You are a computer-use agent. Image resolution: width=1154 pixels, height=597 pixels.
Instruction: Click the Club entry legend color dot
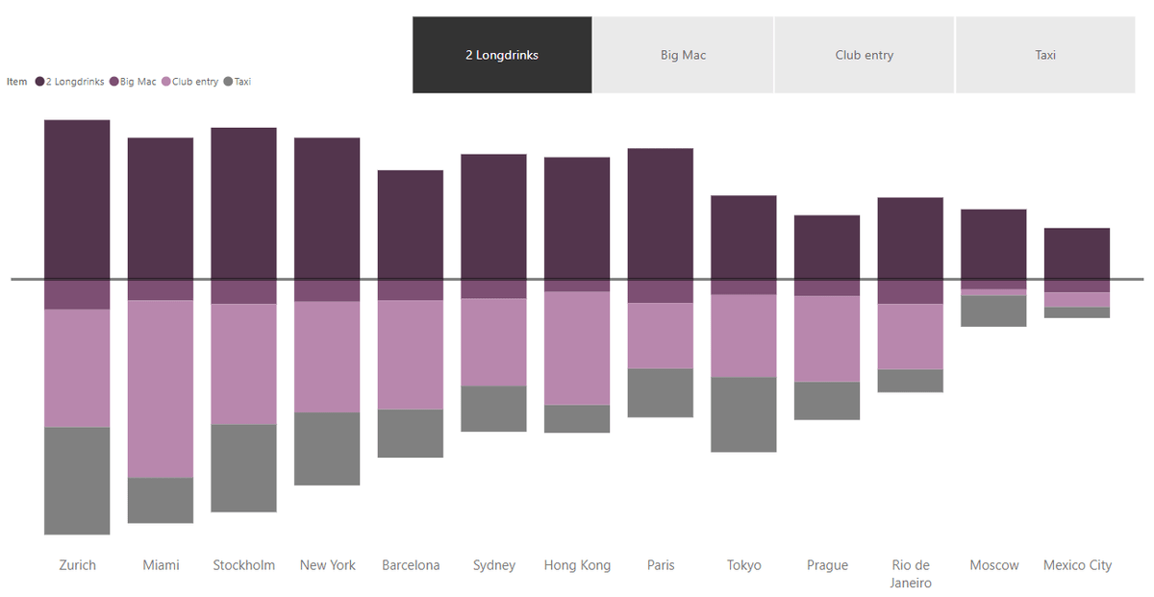166,82
